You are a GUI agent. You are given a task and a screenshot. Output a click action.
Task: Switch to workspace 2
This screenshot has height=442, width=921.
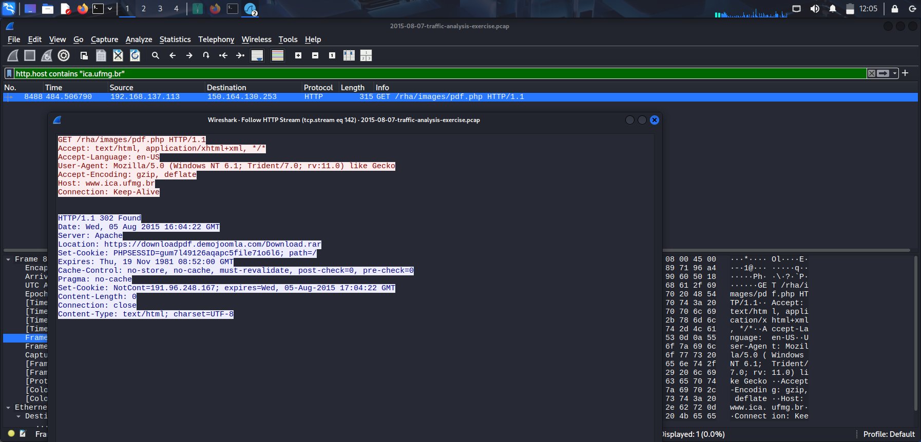point(143,8)
